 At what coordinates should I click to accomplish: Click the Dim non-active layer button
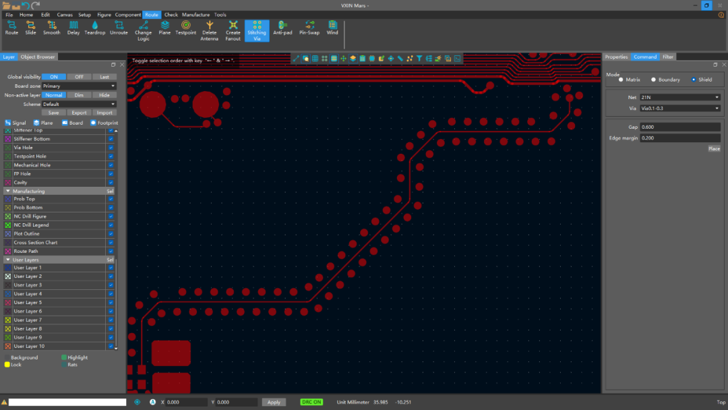click(x=79, y=95)
